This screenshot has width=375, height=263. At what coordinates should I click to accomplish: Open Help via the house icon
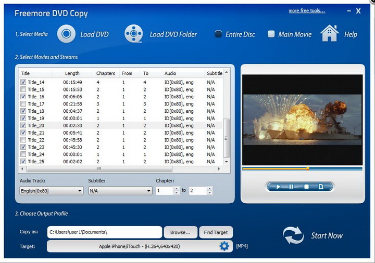click(x=330, y=34)
